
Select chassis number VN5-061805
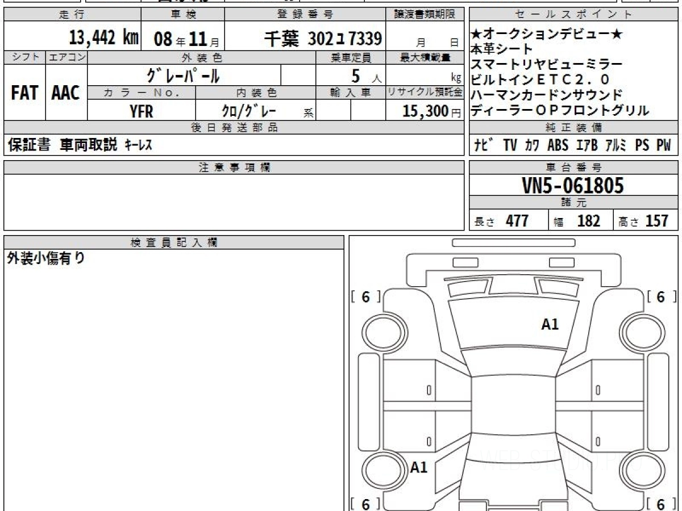pos(573,185)
